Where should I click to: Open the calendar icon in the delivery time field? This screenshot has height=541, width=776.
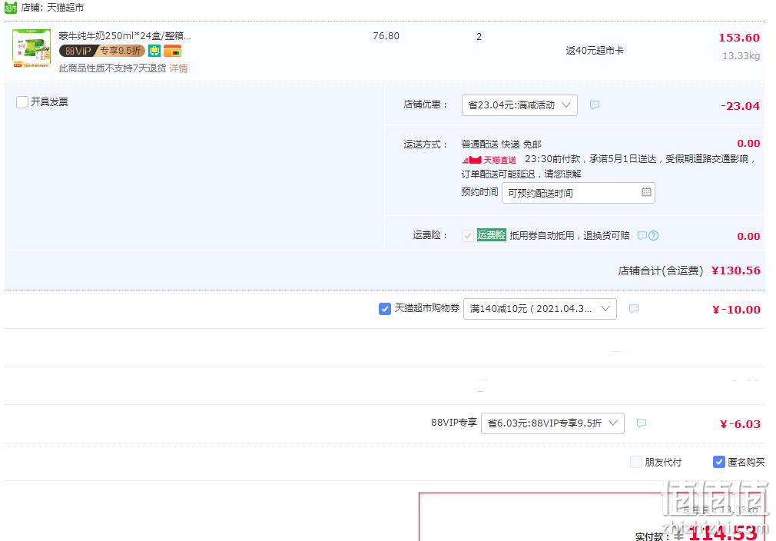646,192
